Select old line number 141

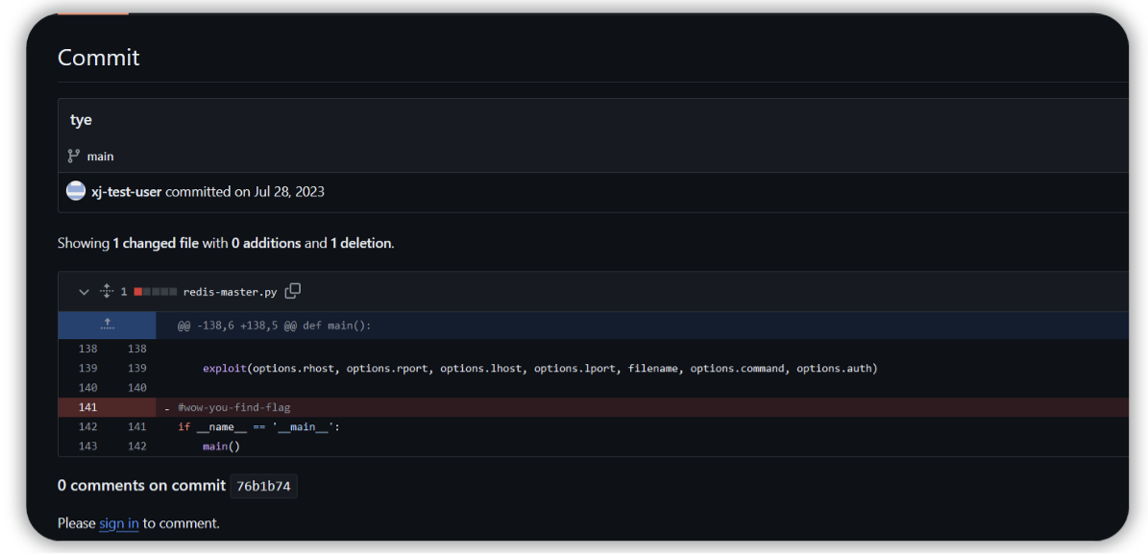click(87, 407)
